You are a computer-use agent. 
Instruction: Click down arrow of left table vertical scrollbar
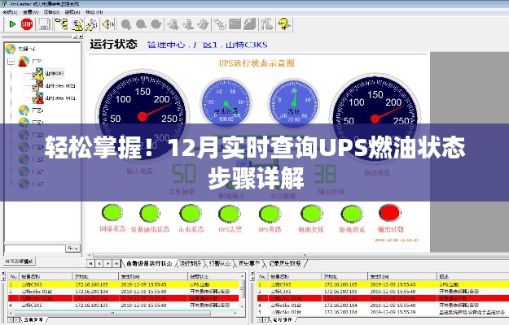(242, 305)
